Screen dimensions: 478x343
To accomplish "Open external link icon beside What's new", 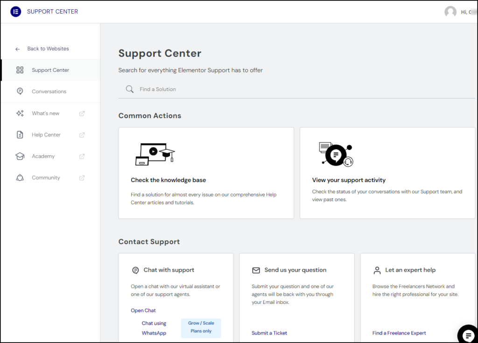I will (82, 113).
